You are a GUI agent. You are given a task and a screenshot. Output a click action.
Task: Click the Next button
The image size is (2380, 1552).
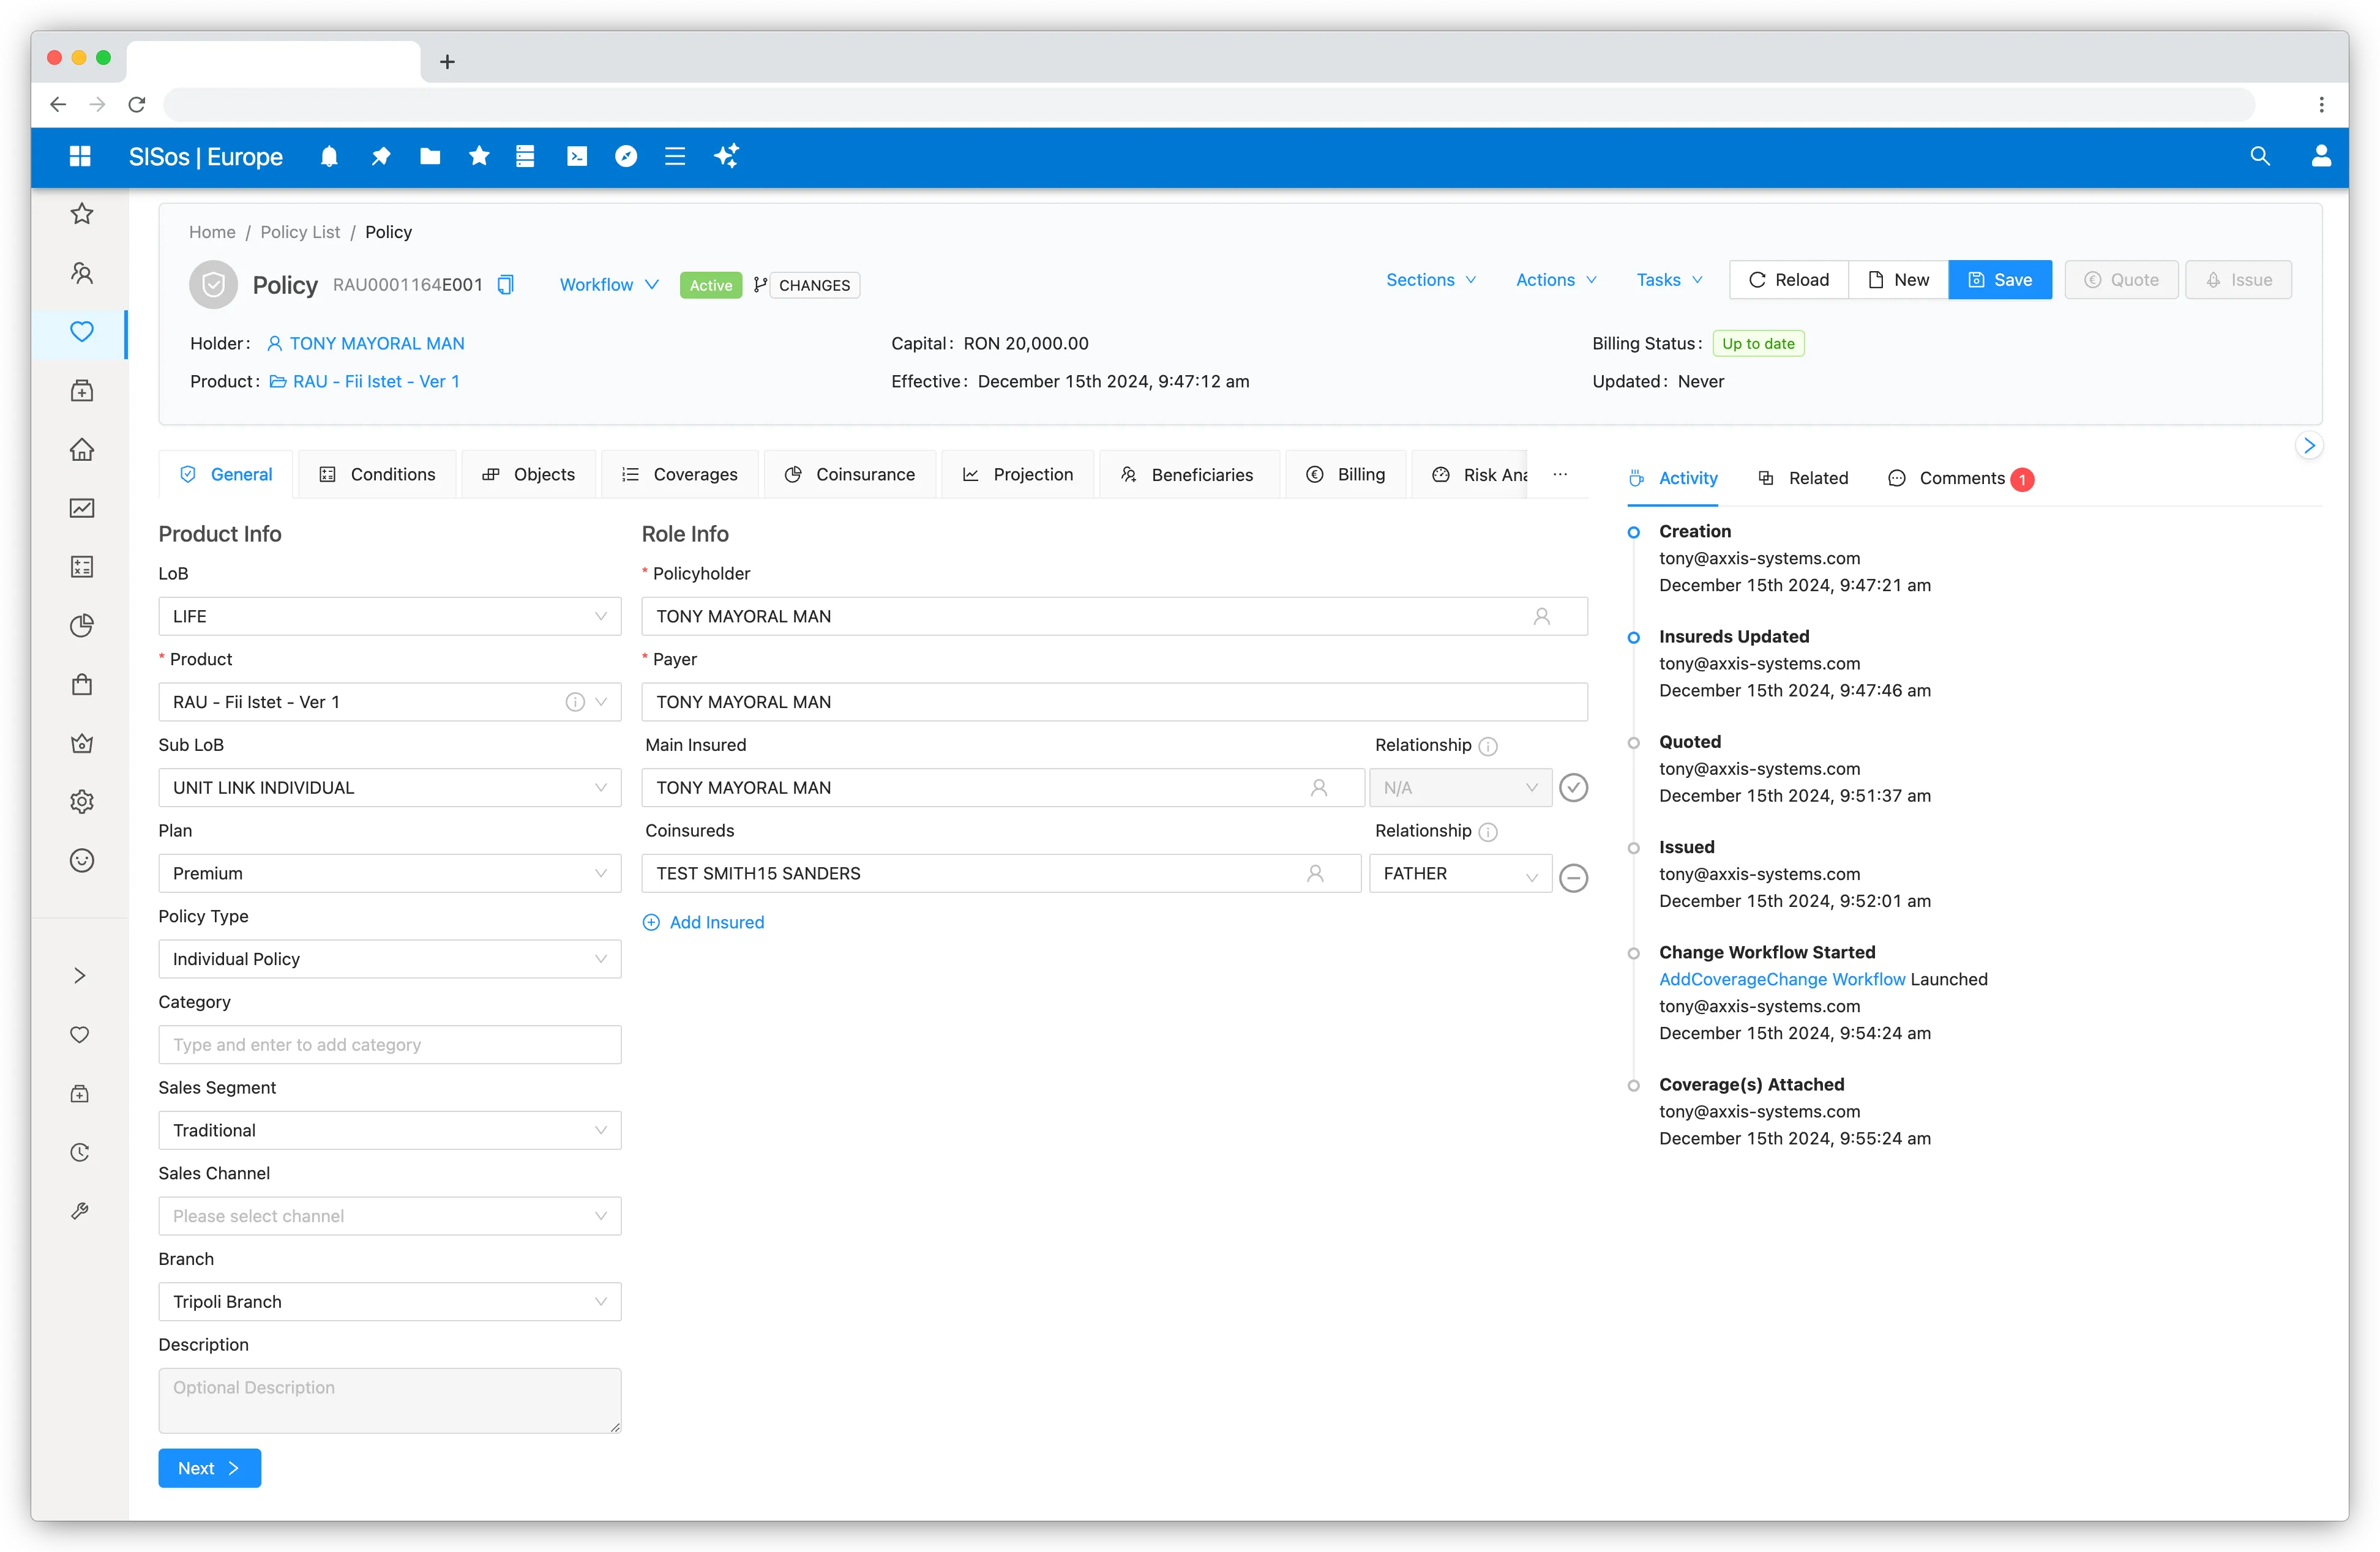point(209,1468)
